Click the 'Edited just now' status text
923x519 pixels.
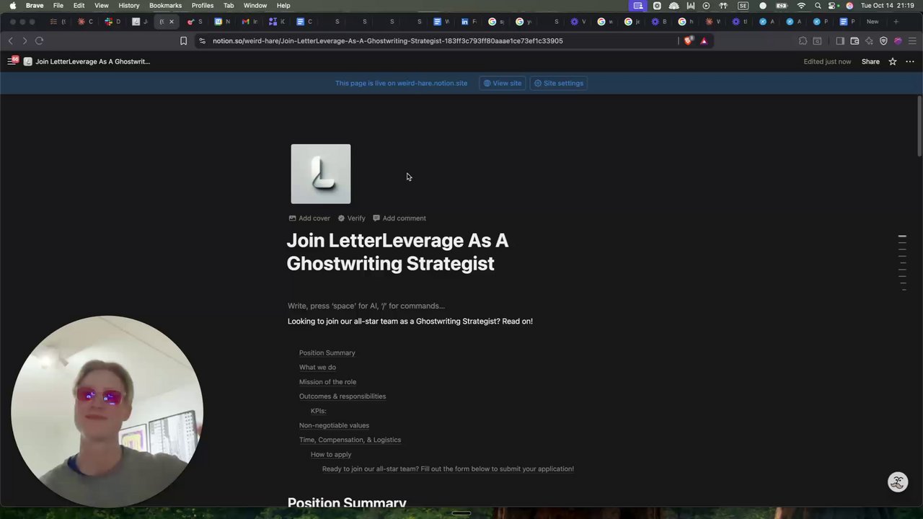click(x=827, y=61)
